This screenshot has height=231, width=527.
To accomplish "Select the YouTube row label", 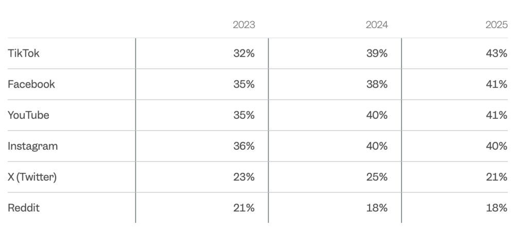I will click(x=29, y=115).
